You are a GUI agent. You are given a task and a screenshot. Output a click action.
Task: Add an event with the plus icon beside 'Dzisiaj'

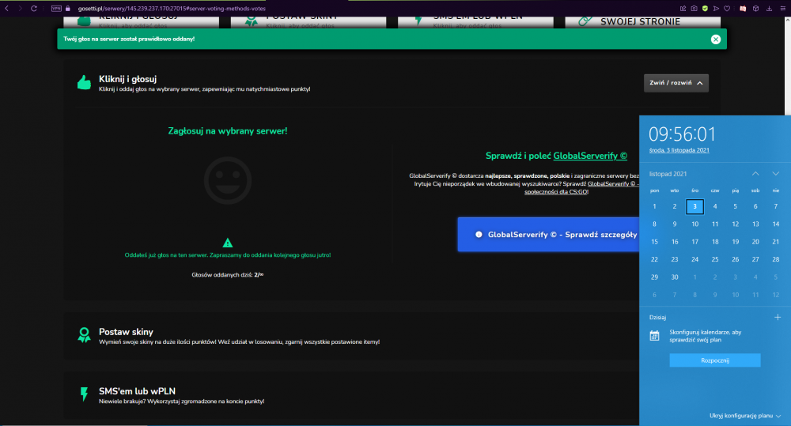tap(778, 317)
